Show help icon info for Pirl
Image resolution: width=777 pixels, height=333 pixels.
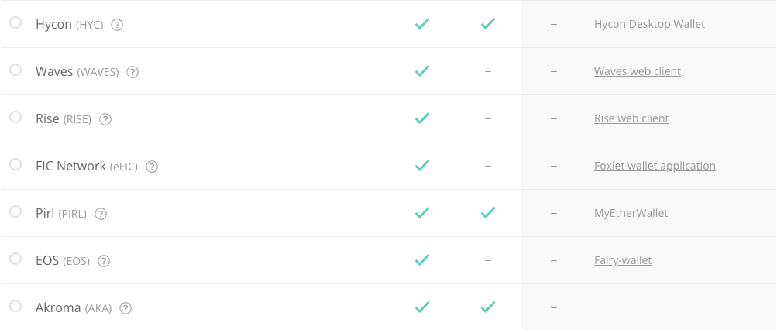tap(101, 214)
